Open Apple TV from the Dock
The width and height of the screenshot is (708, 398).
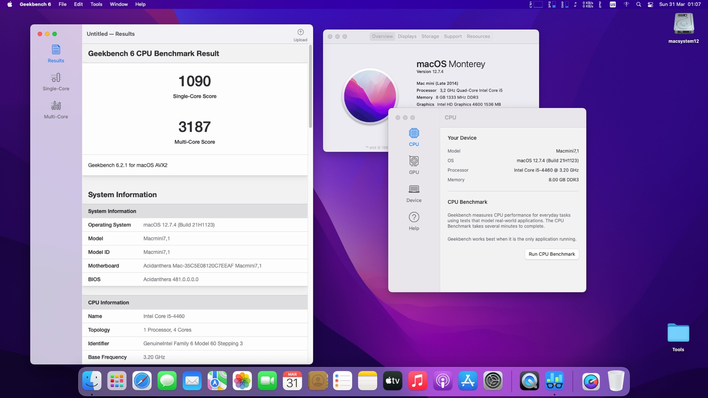[392, 381]
